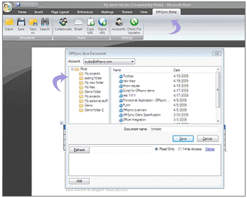The width and height of the screenshot is (247, 198).
Task: Select the Script for Offisync demo file
Action: pos(139,91)
